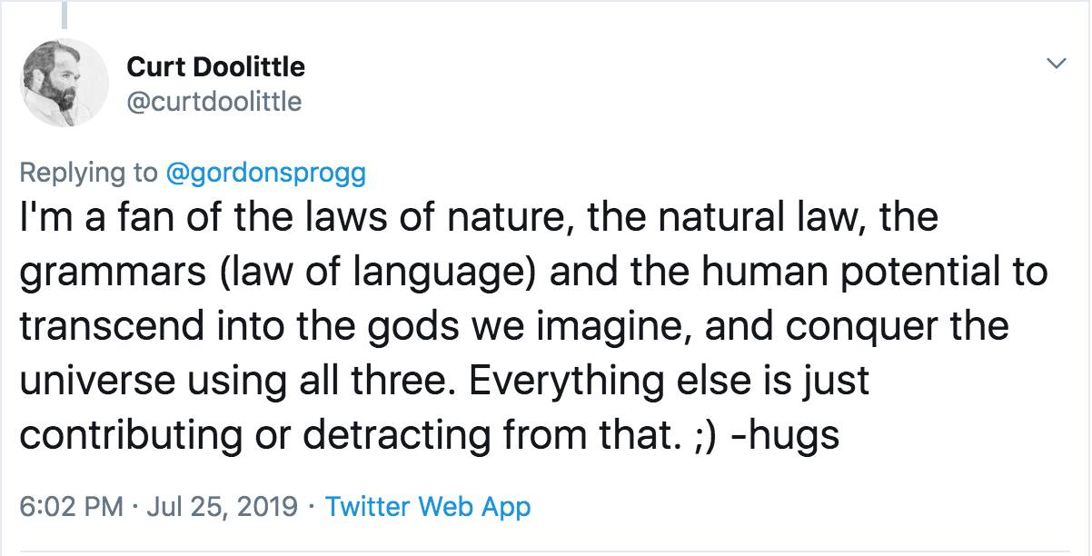Image resolution: width=1092 pixels, height=556 pixels.
Task: Open the Curt Doolittle display name link
Action: pyautogui.click(x=215, y=66)
